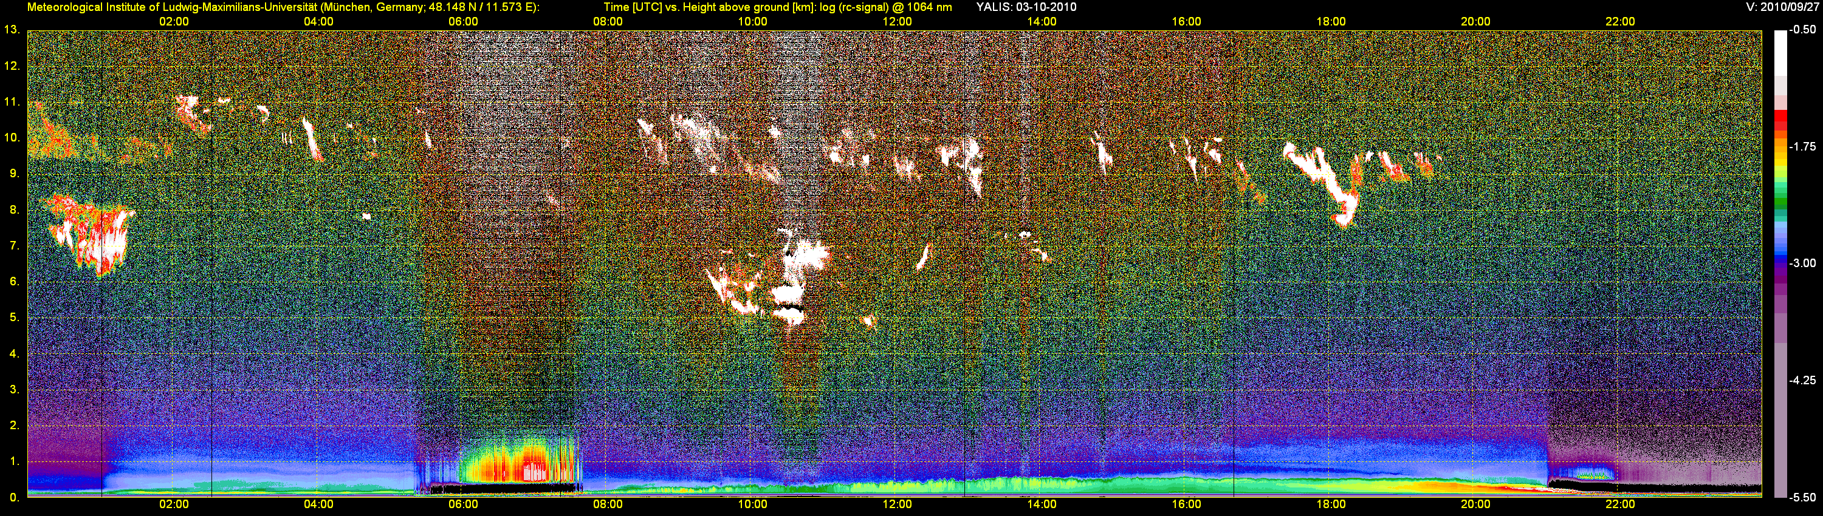This screenshot has height=516, width=1823.
Task: Click the 14:00 label on the lower time axis
Action: click(x=1042, y=504)
